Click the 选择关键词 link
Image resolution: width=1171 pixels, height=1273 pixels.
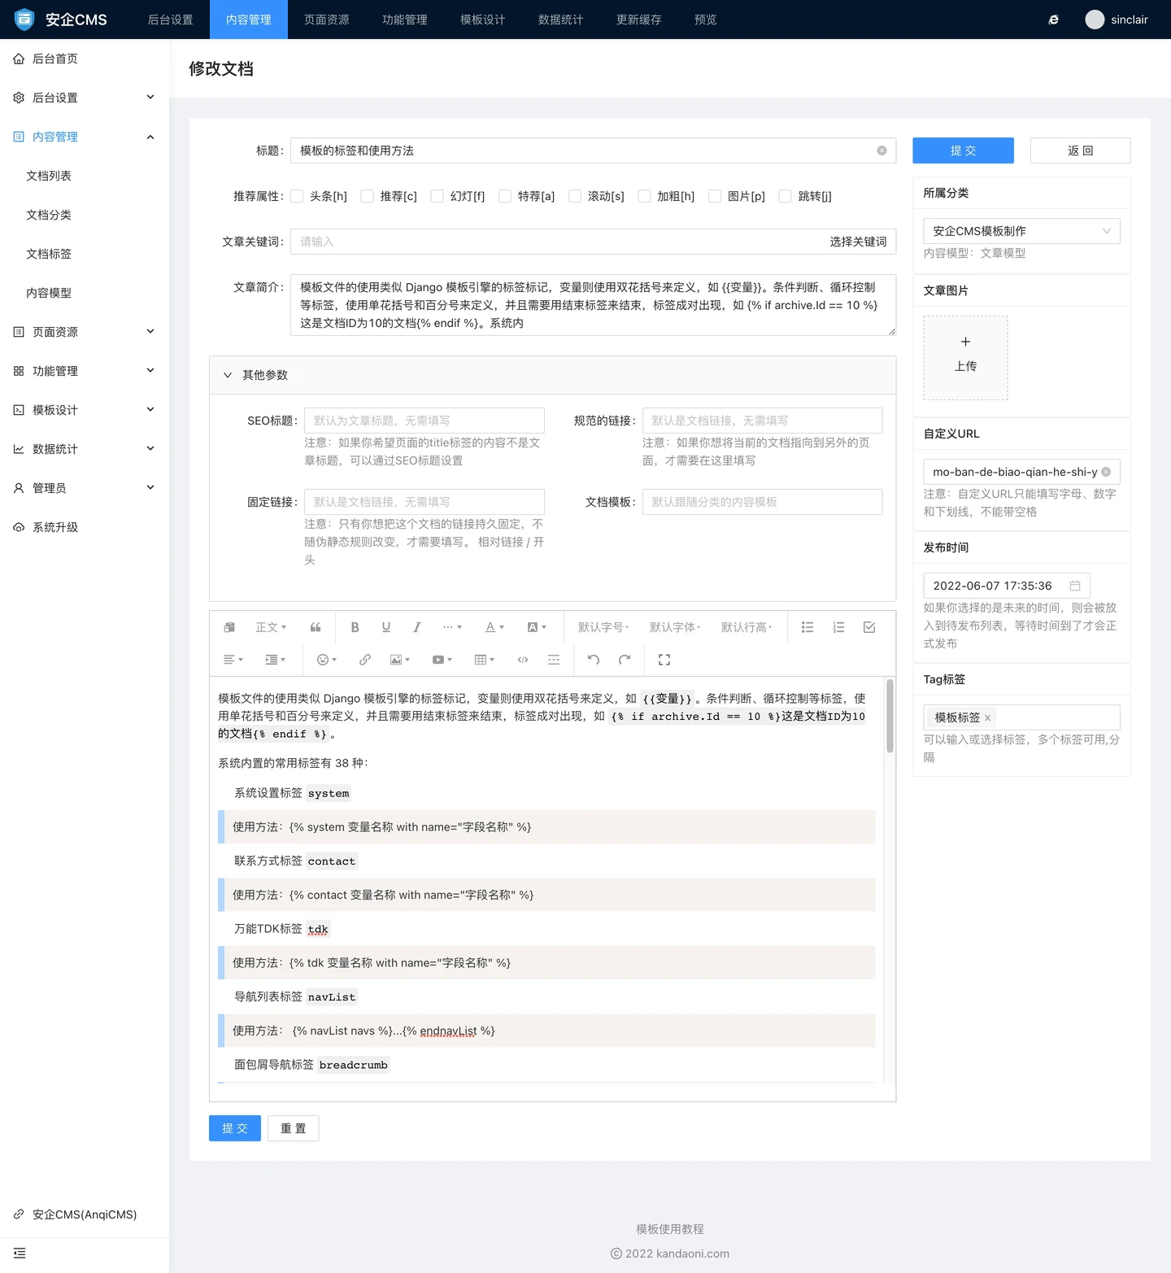point(858,242)
